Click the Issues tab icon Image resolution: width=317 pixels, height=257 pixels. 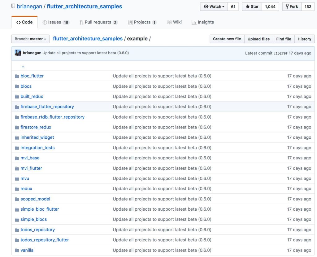click(45, 22)
